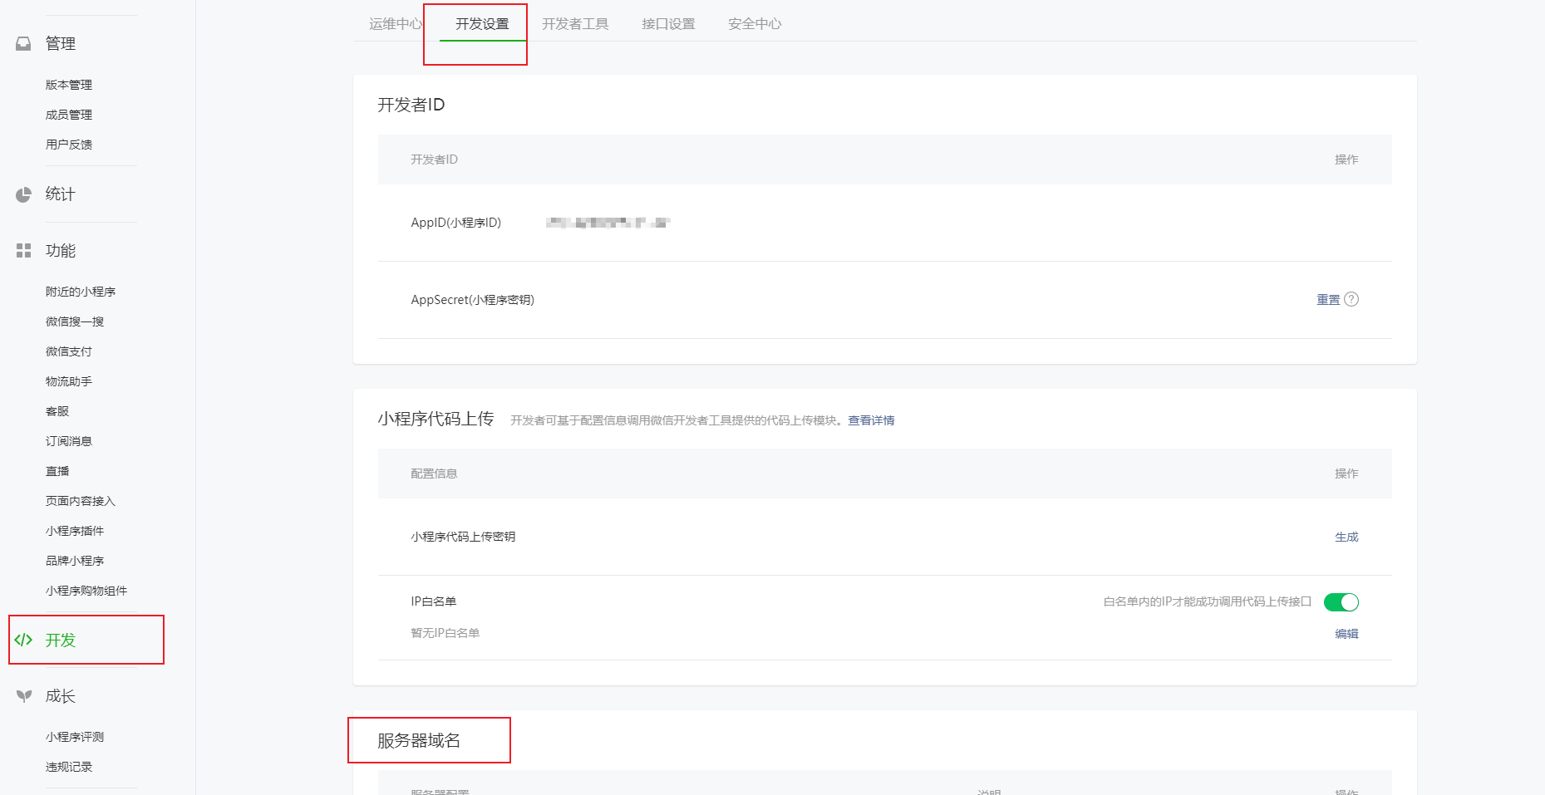The height and width of the screenshot is (795, 1545).
Task: Select the 管理 section label
Action: coord(60,43)
